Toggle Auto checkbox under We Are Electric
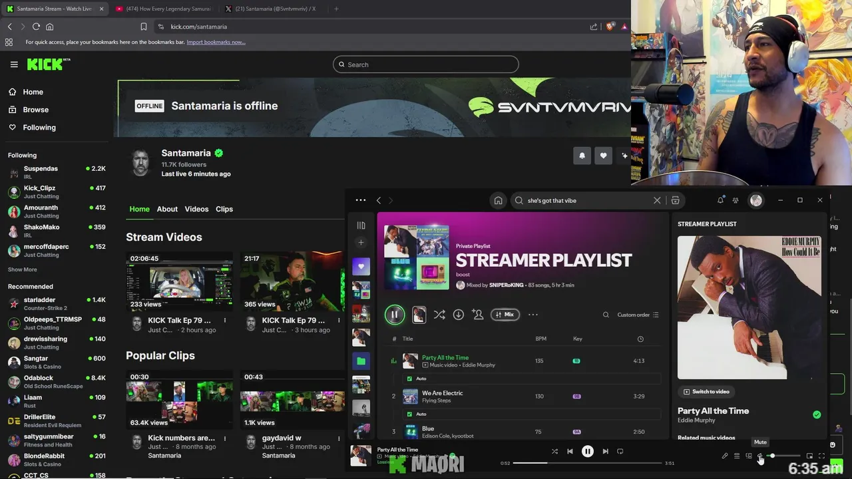The height and width of the screenshot is (479, 852). click(409, 414)
